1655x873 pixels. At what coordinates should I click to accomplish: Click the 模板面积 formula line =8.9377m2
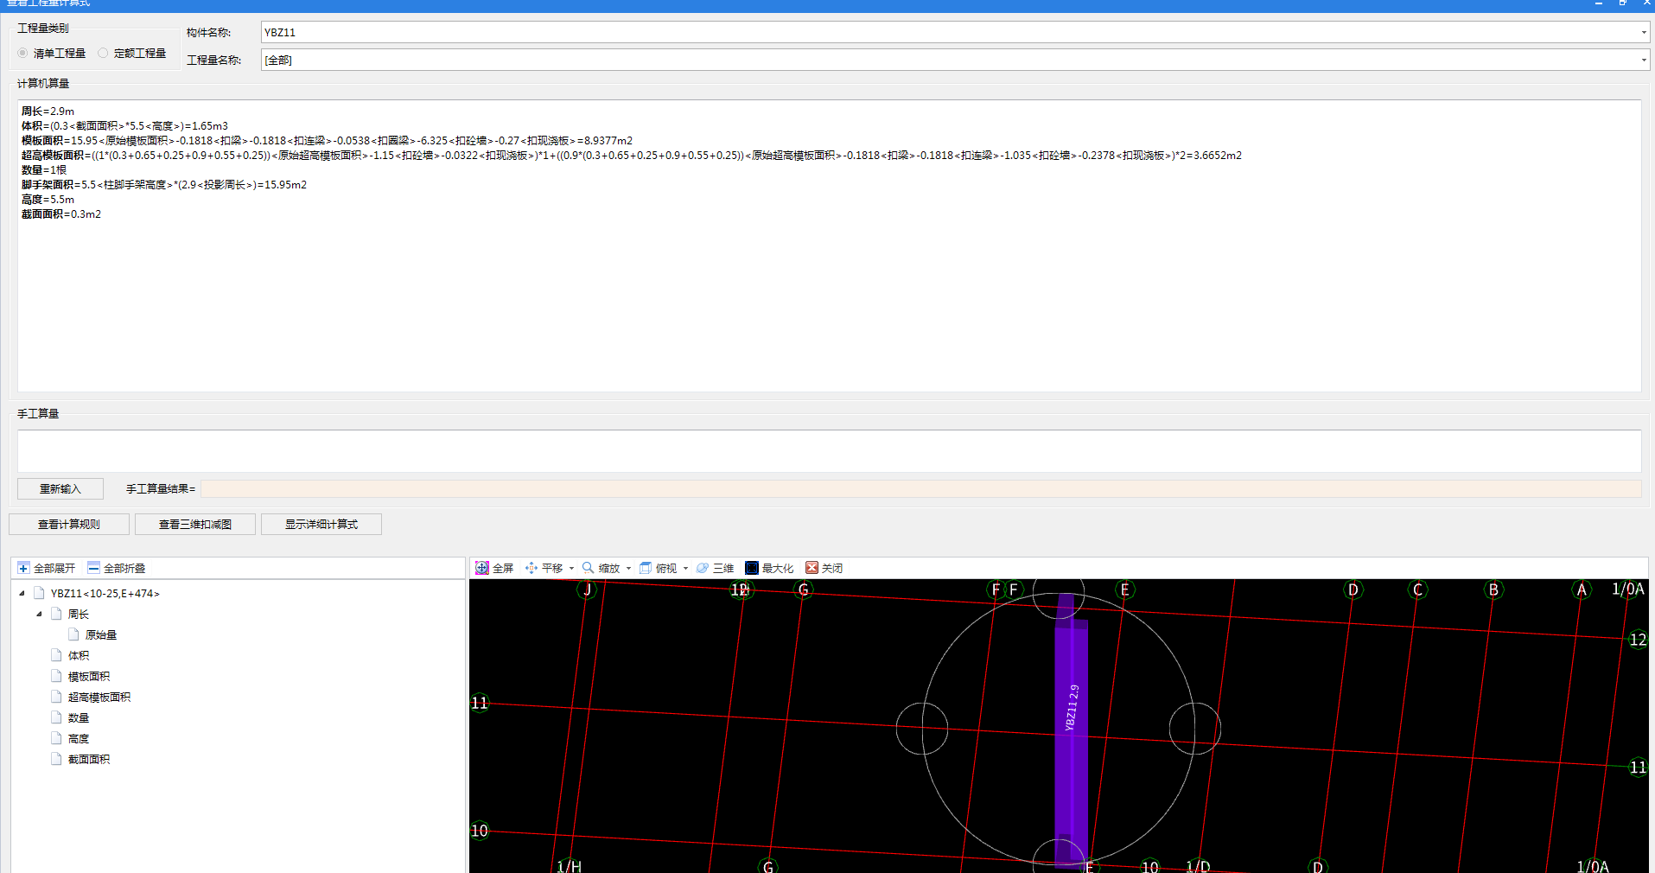[x=327, y=141]
